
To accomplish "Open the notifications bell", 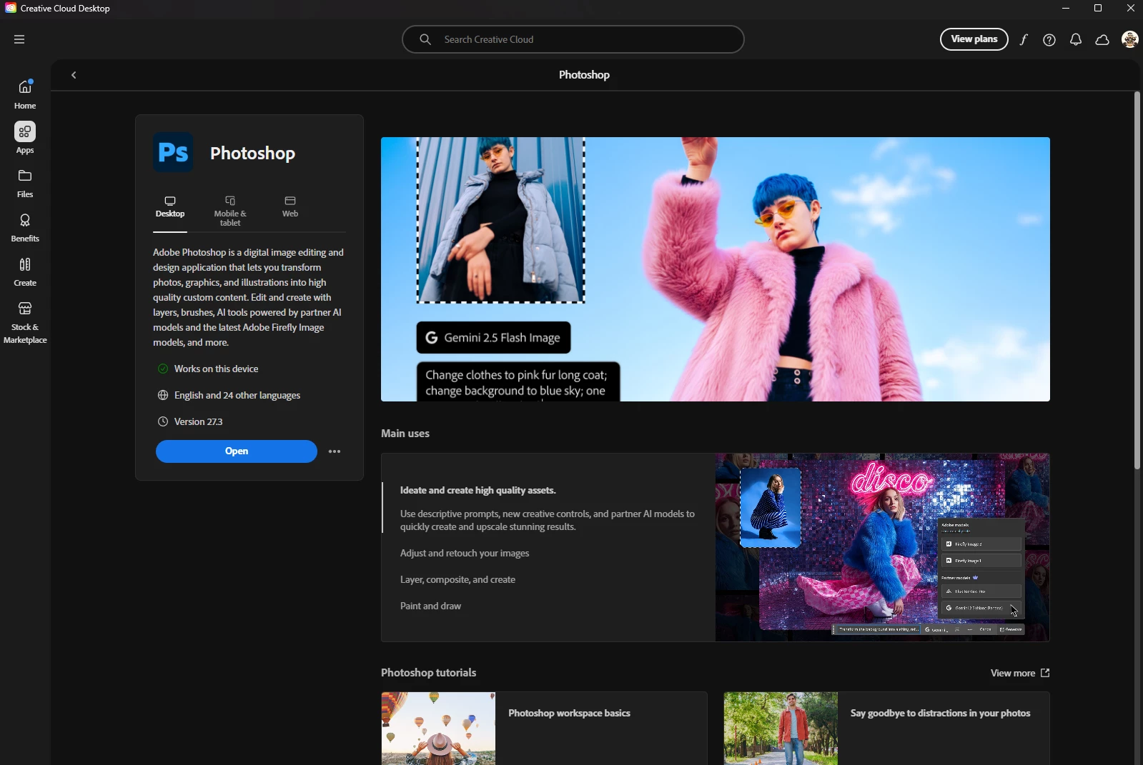I will pos(1076,39).
